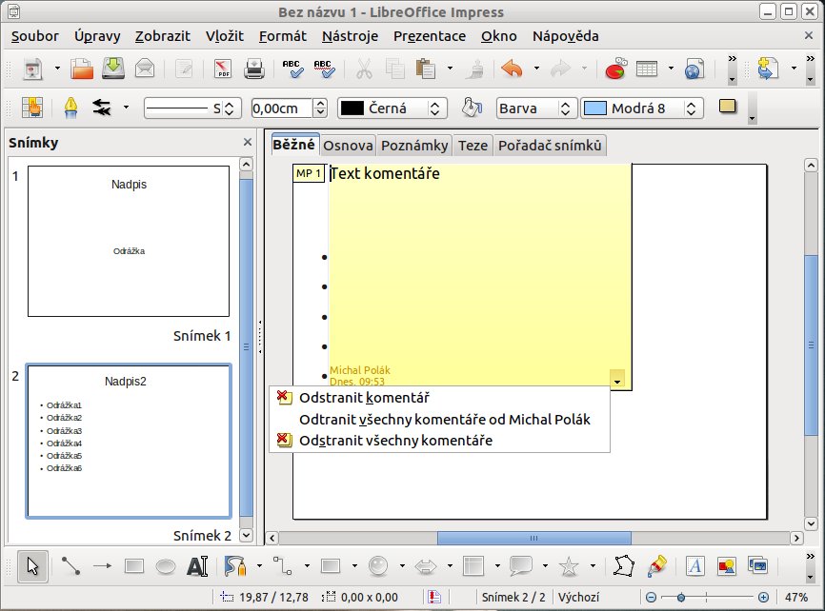
Task: Insert a chart icon
Action: tap(615, 69)
